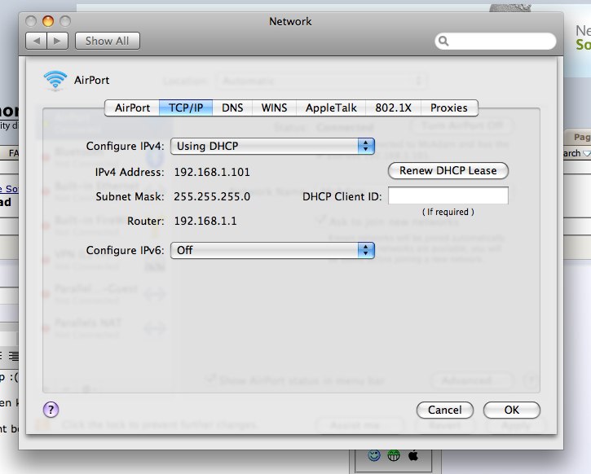
Task: Click the magnifier icon in search field
Action: coord(443,41)
